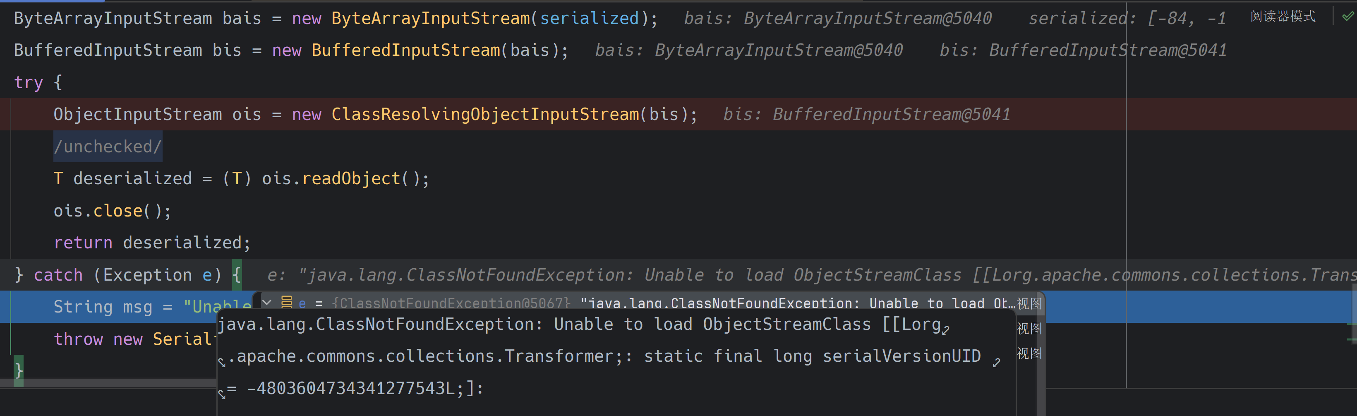Open the third 视图 link
The height and width of the screenshot is (416, 1357).
point(1029,353)
